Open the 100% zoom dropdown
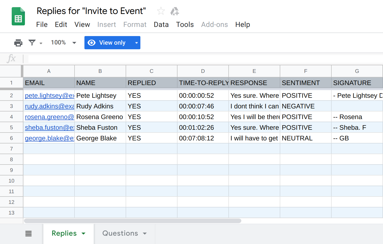 pos(64,43)
